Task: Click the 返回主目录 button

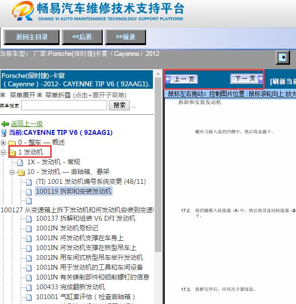Action: pyautogui.click(x=31, y=37)
